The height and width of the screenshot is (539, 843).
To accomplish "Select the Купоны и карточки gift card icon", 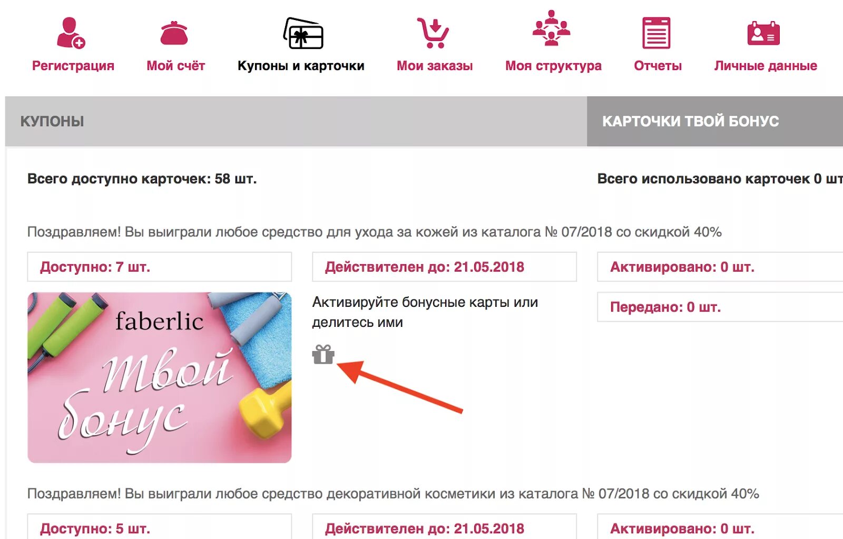I will pyautogui.click(x=303, y=33).
